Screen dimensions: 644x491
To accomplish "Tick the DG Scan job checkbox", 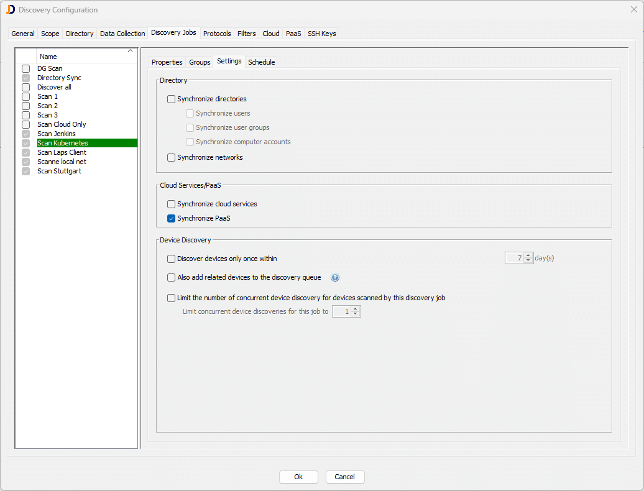I will click(x=26, y=68).
